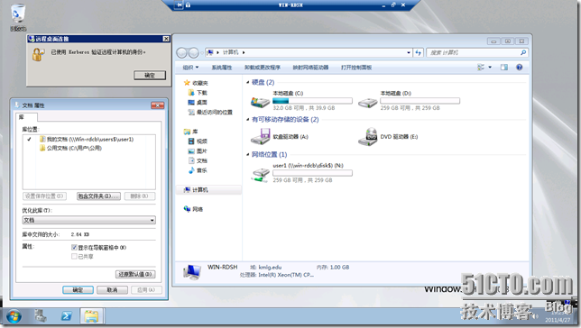The width and height of the screenshot is (581, 328).
Task: Expand Computer breadcrumb arrow in address bar
Action: pos(244,52)
